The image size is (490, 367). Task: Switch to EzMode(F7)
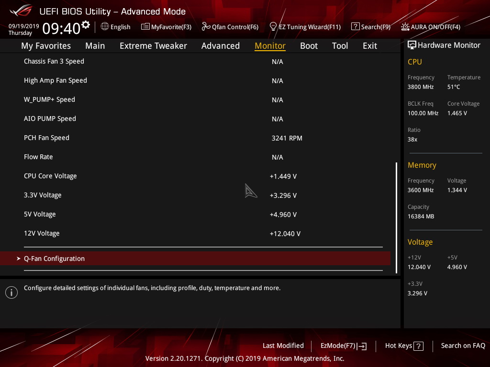(344, 346)
